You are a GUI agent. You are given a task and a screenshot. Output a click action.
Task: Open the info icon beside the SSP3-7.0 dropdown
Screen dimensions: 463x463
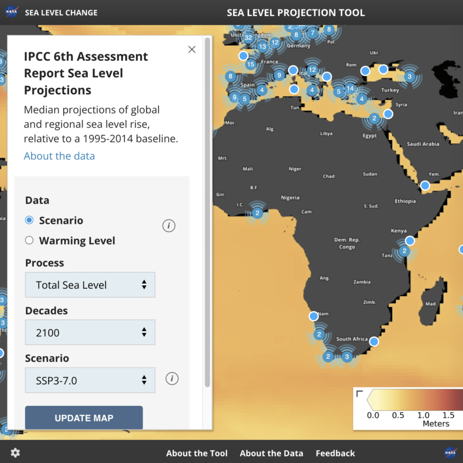click(172, 379)
